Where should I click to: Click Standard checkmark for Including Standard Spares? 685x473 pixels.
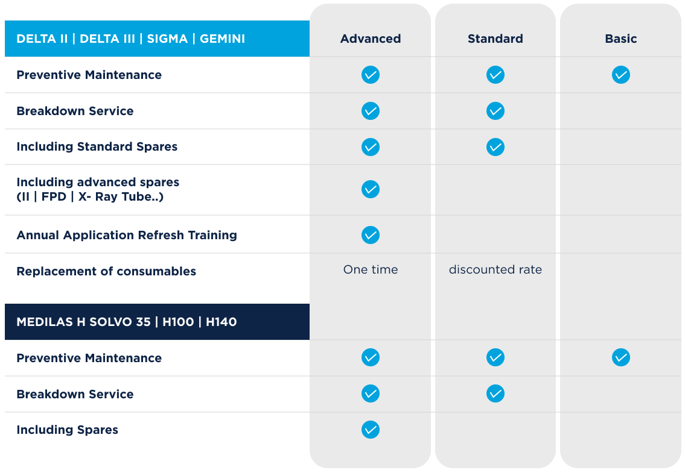click(495, 147)
